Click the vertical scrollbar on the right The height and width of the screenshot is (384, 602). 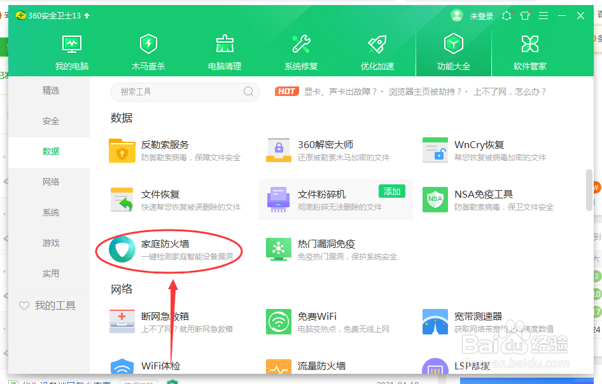pos(589,191)
